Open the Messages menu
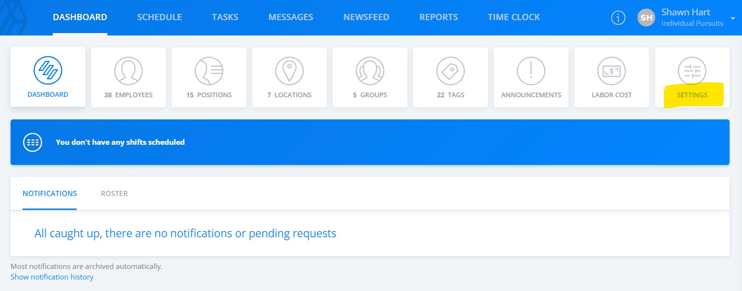Image resolution: width=742 pixels, height=291 pixels. point(291,17)
